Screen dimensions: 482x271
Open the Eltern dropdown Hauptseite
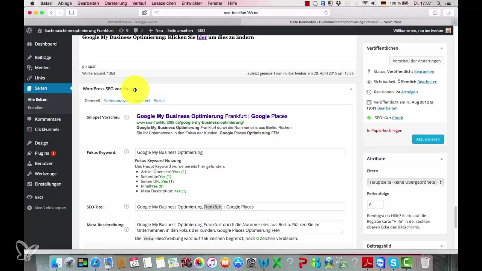(405, 182)
